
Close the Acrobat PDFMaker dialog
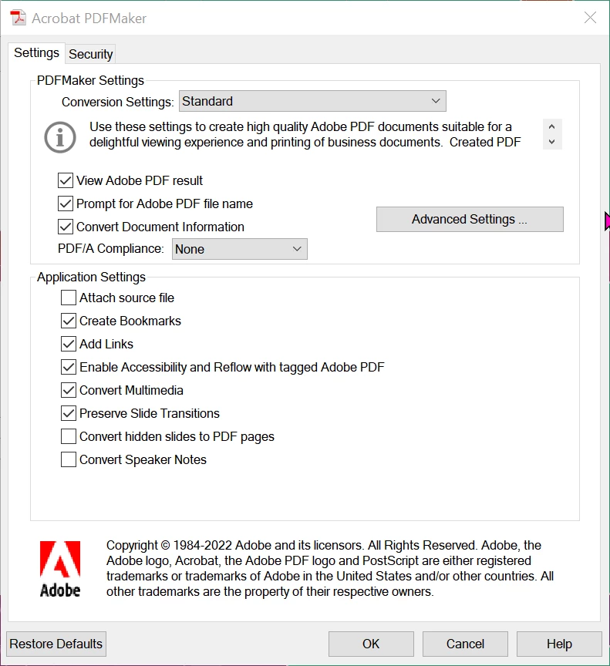tap(590, 18)
